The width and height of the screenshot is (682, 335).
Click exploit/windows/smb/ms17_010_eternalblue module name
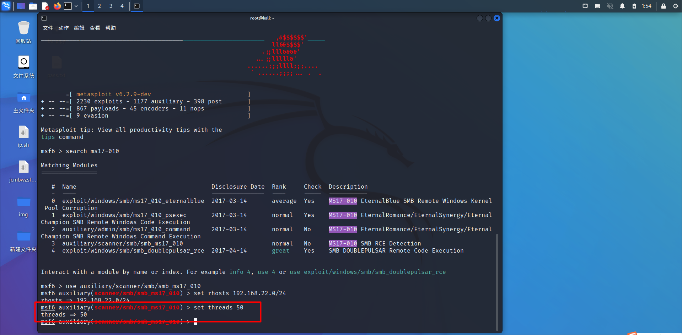pyautogui.click(x=133, y=201)
